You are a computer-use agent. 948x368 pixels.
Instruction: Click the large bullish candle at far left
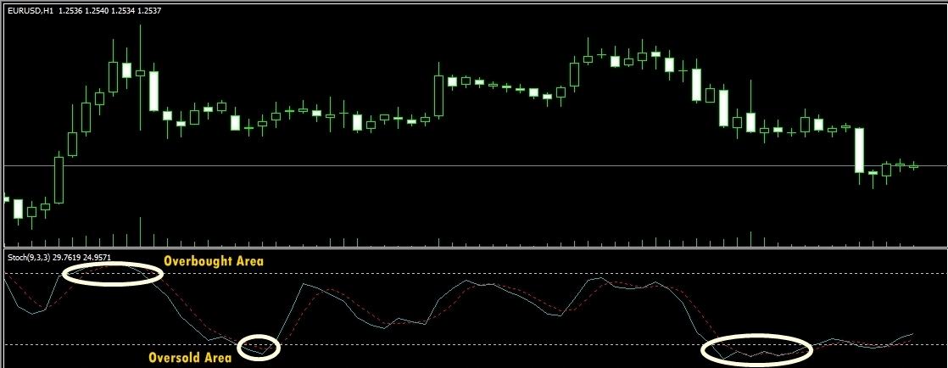[59, 180]
